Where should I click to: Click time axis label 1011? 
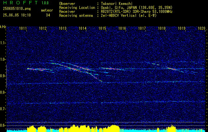[x=23, y=28]
